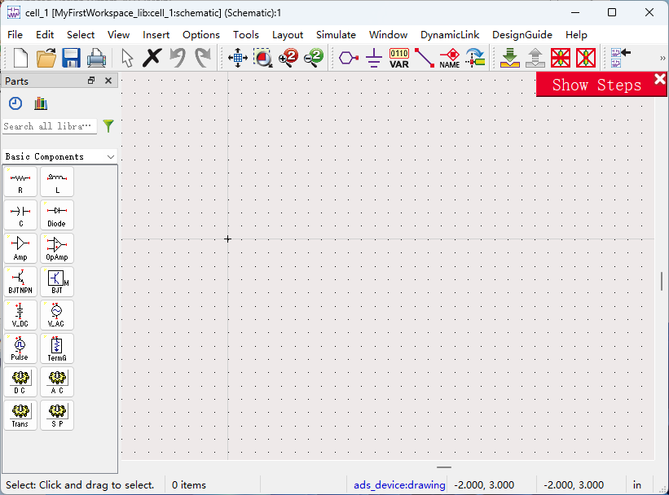This screenshot has width=669, height=495.
Task: Select the V_DC voltage source
Action: point(20,315)
